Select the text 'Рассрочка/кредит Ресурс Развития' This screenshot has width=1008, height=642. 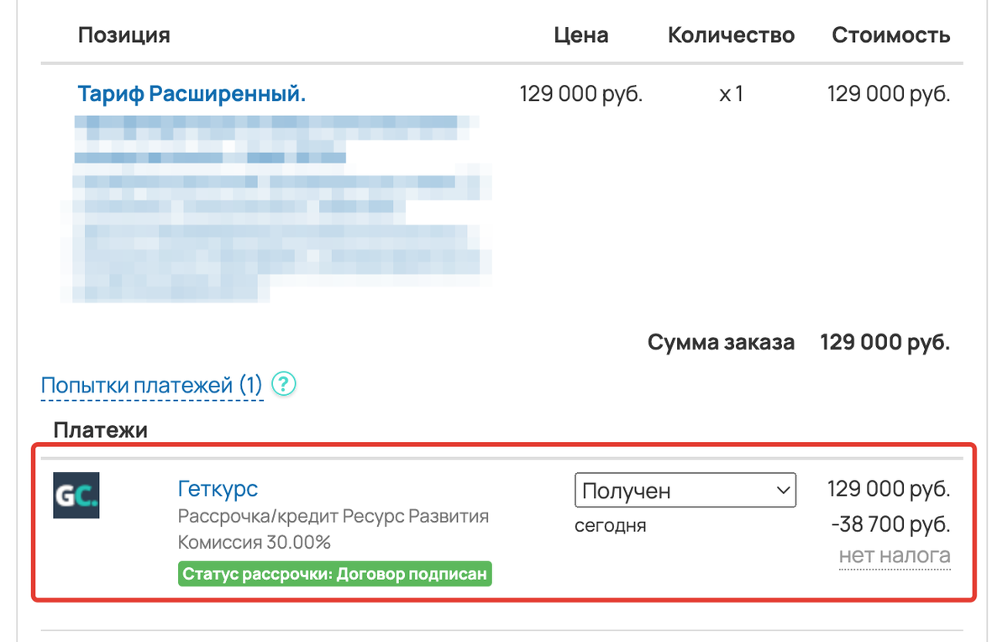point(333,516)
